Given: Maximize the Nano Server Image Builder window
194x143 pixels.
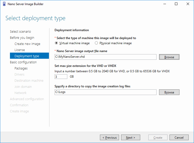Looking at the screenshot, I should (176, 4).
